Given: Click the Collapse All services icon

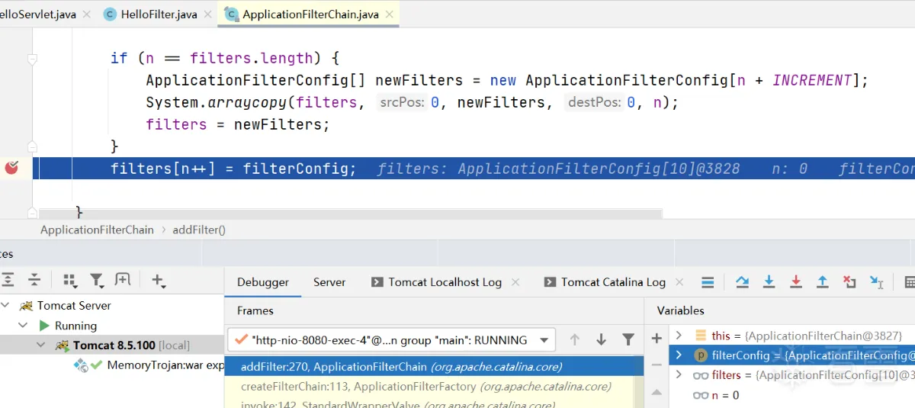Looking at the screenshot, I should click(34, 280).
